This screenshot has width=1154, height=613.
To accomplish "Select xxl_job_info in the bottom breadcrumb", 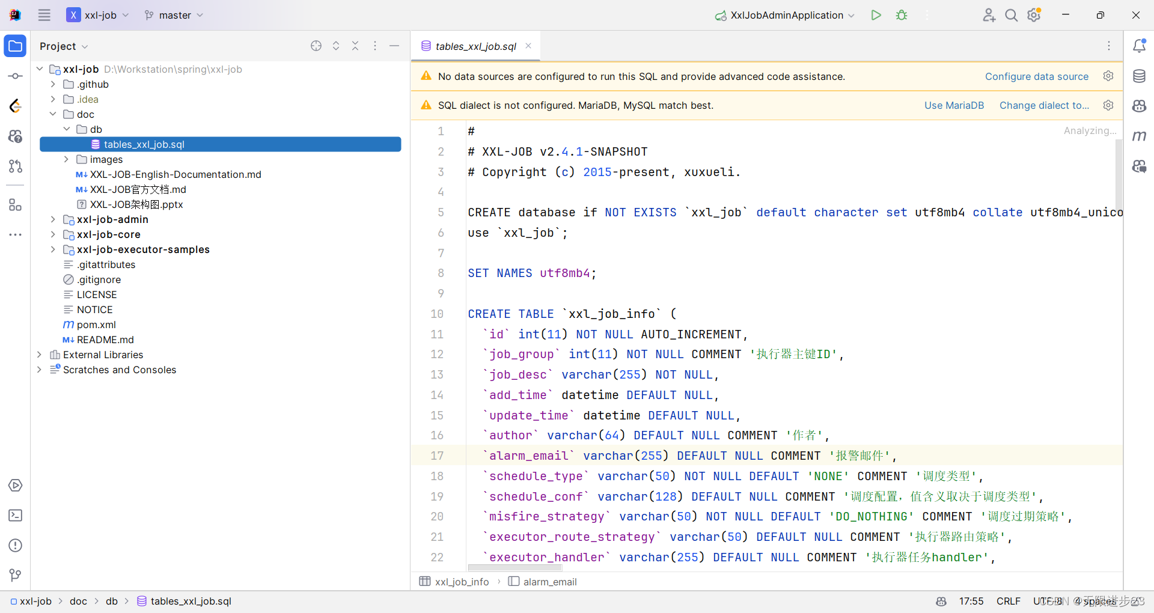I will click(x=462, y=581).
